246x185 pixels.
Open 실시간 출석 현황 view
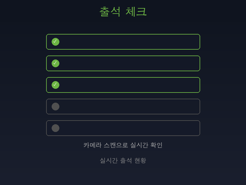tap(123, 160)
